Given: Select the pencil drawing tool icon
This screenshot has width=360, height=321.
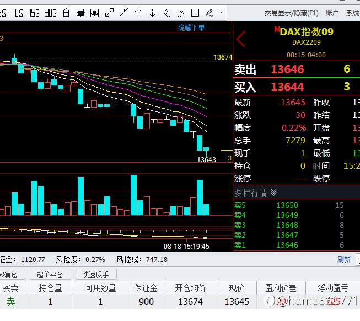Looking at the screenshot, I should point(209,13).
